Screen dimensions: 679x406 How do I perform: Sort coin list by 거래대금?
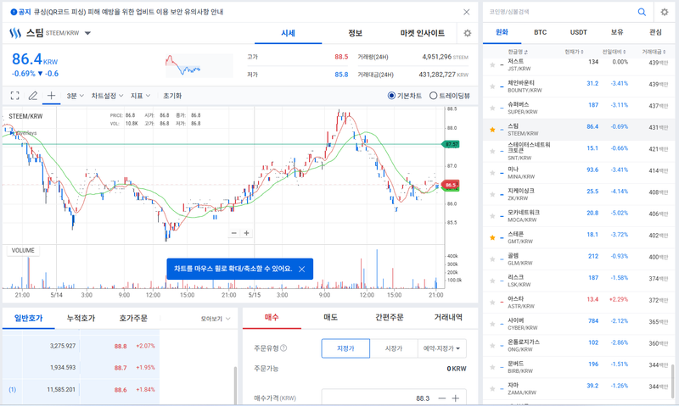[654, 52]
